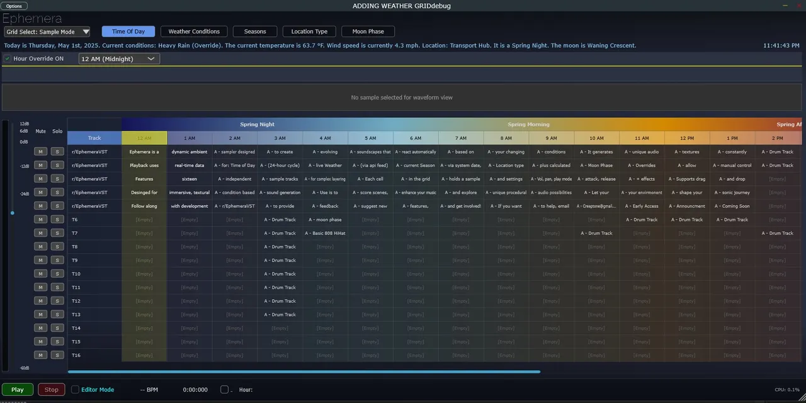Click the red Stop button

[x=52, y=390]
